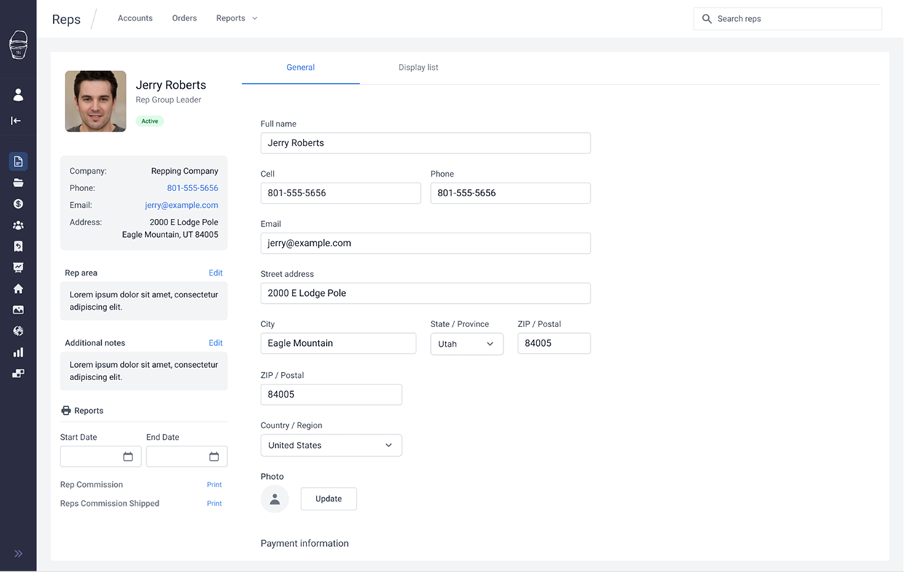Viewport: 904px width, 575px height.
Task: Open the user profile icon in sidebar
Action: [x=18, y=95]
